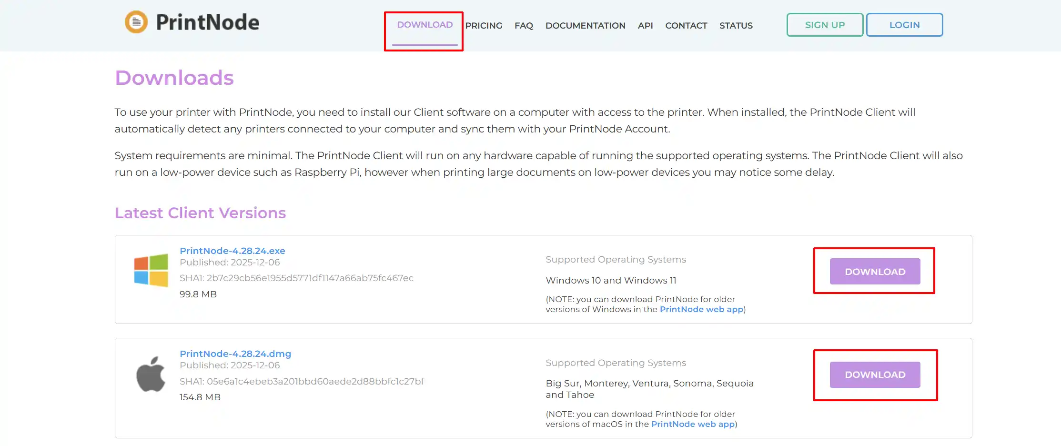The width and height of the screenshot is (1061, 446).
Task: Click the Windows SHA1 hash text
Action: point(296,278)
